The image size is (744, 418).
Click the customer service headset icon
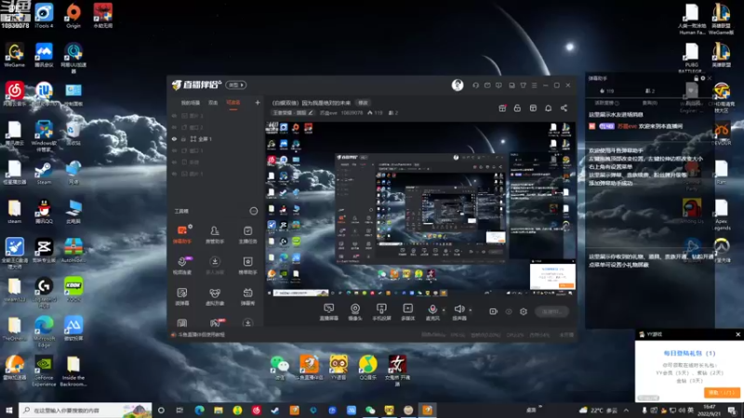(475, 85)
